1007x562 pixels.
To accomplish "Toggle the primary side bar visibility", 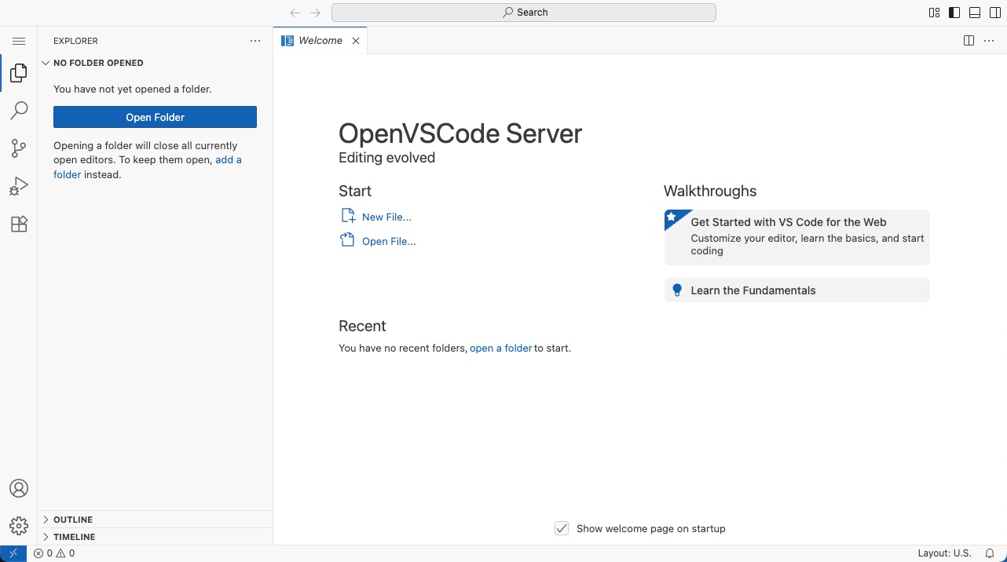I will coord(954,13).
